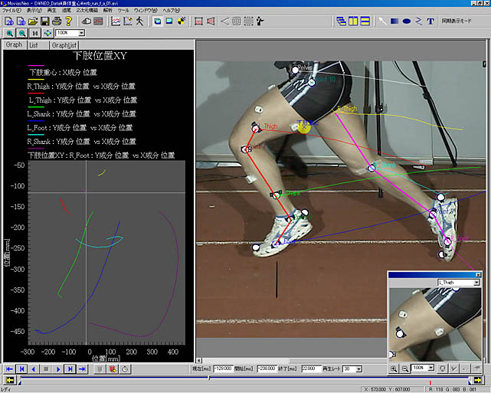Create a new 2D project
This screenshot has width=491, height=393.
pyautogui.click(x=9, y=21)
